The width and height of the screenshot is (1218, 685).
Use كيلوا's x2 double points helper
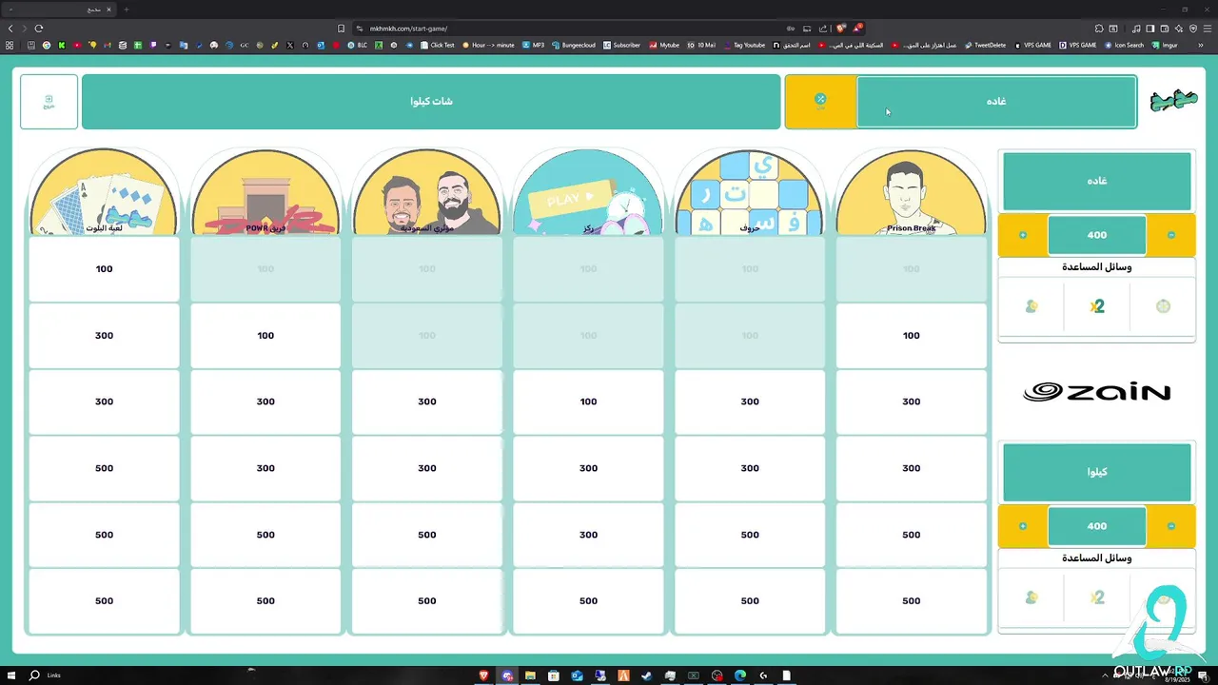pos(1097,597)
